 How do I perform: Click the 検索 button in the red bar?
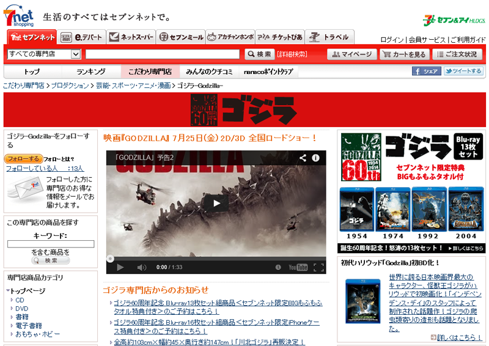click(x=259, y=54)
